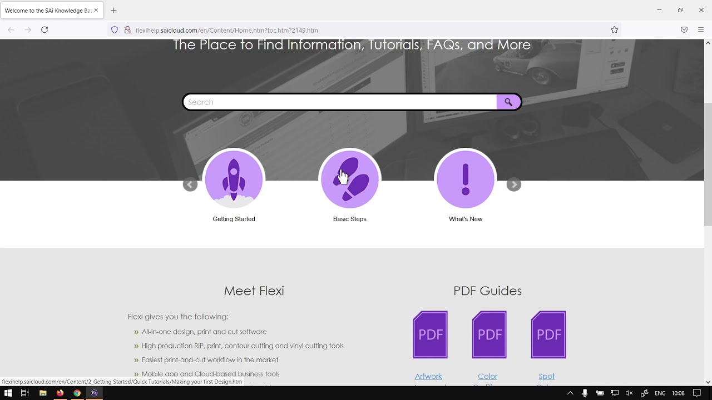Open a new browser tab
Screen dimensions: 712x400
(x=113, y=10)
